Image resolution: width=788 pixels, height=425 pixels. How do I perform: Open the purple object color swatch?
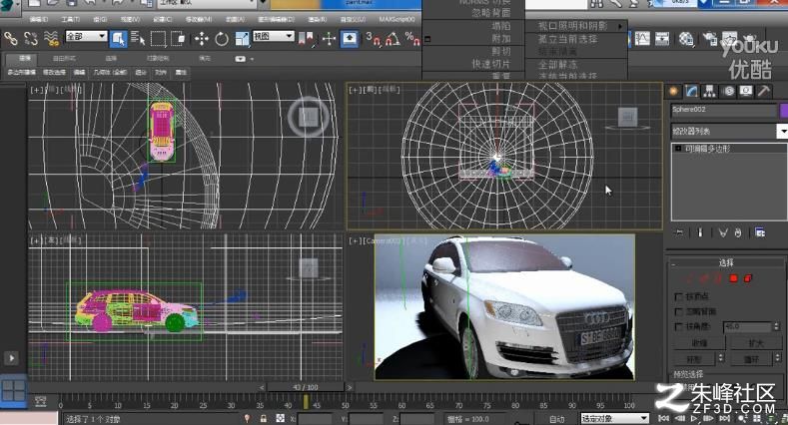click(783, 110)
